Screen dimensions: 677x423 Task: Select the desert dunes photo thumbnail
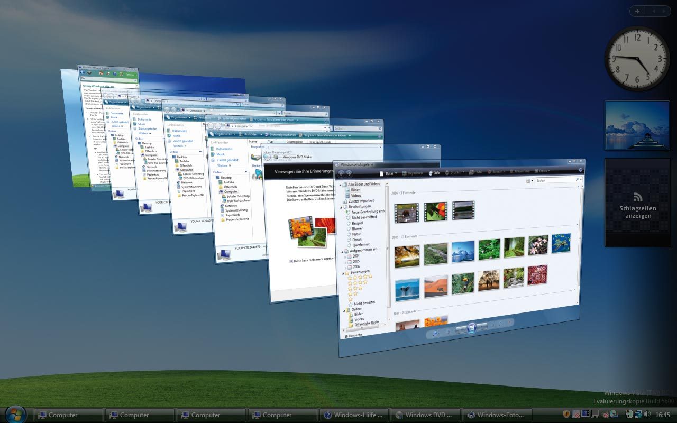click(x=435, y=286)
